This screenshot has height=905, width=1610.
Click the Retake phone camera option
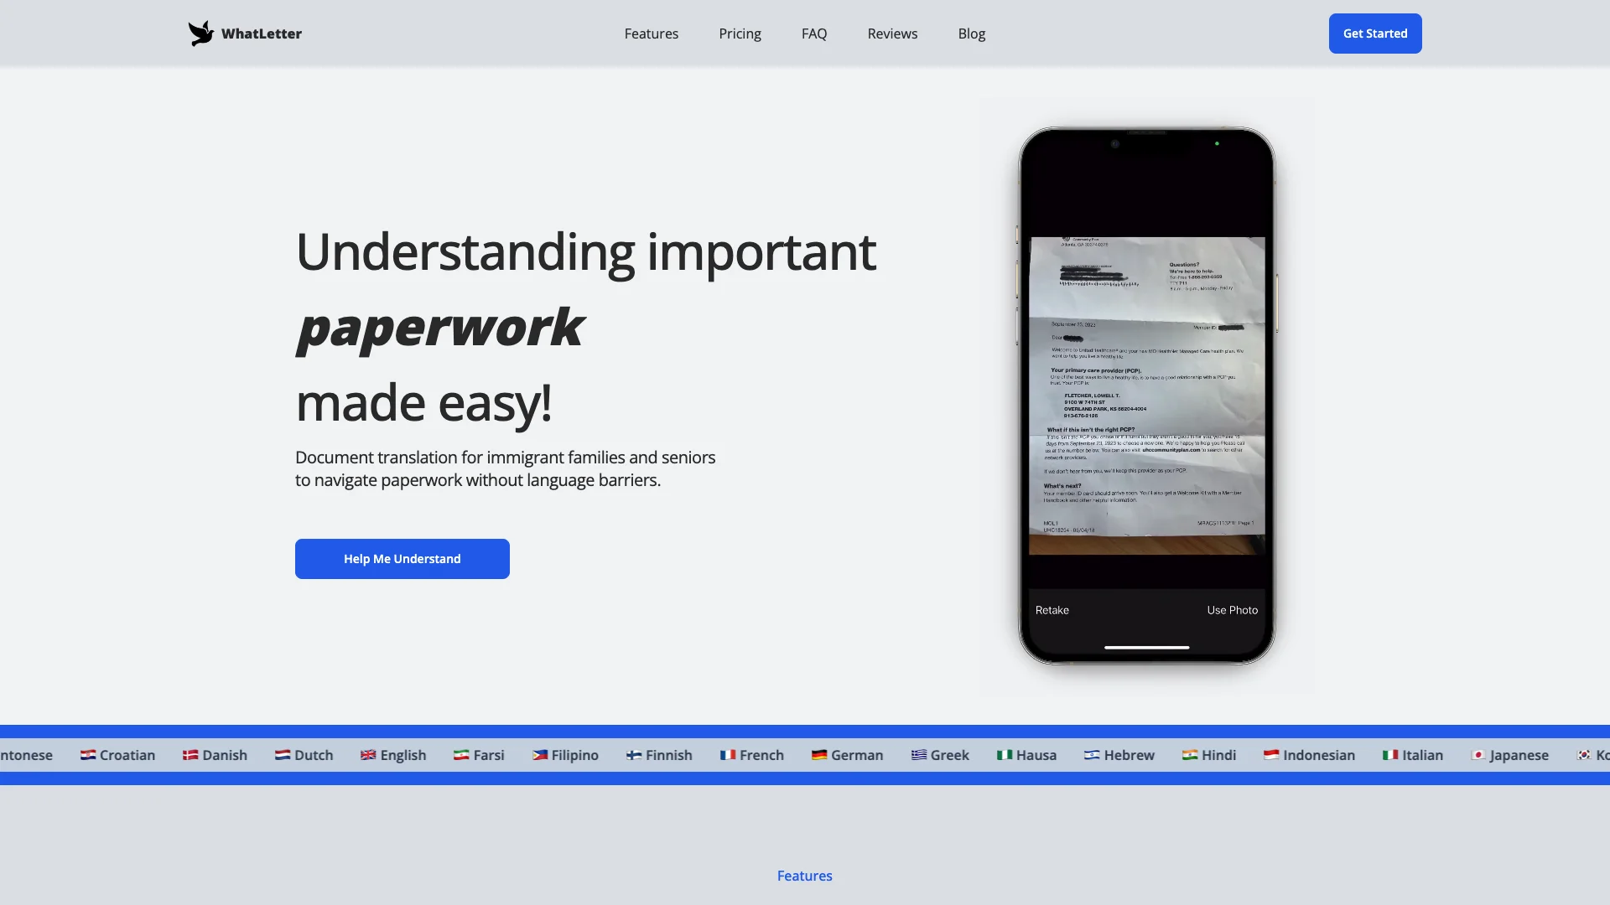pos(1051,610)
